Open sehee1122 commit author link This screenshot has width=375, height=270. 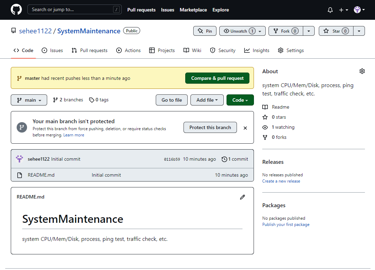pyautogui.click(x=39, y=159)
